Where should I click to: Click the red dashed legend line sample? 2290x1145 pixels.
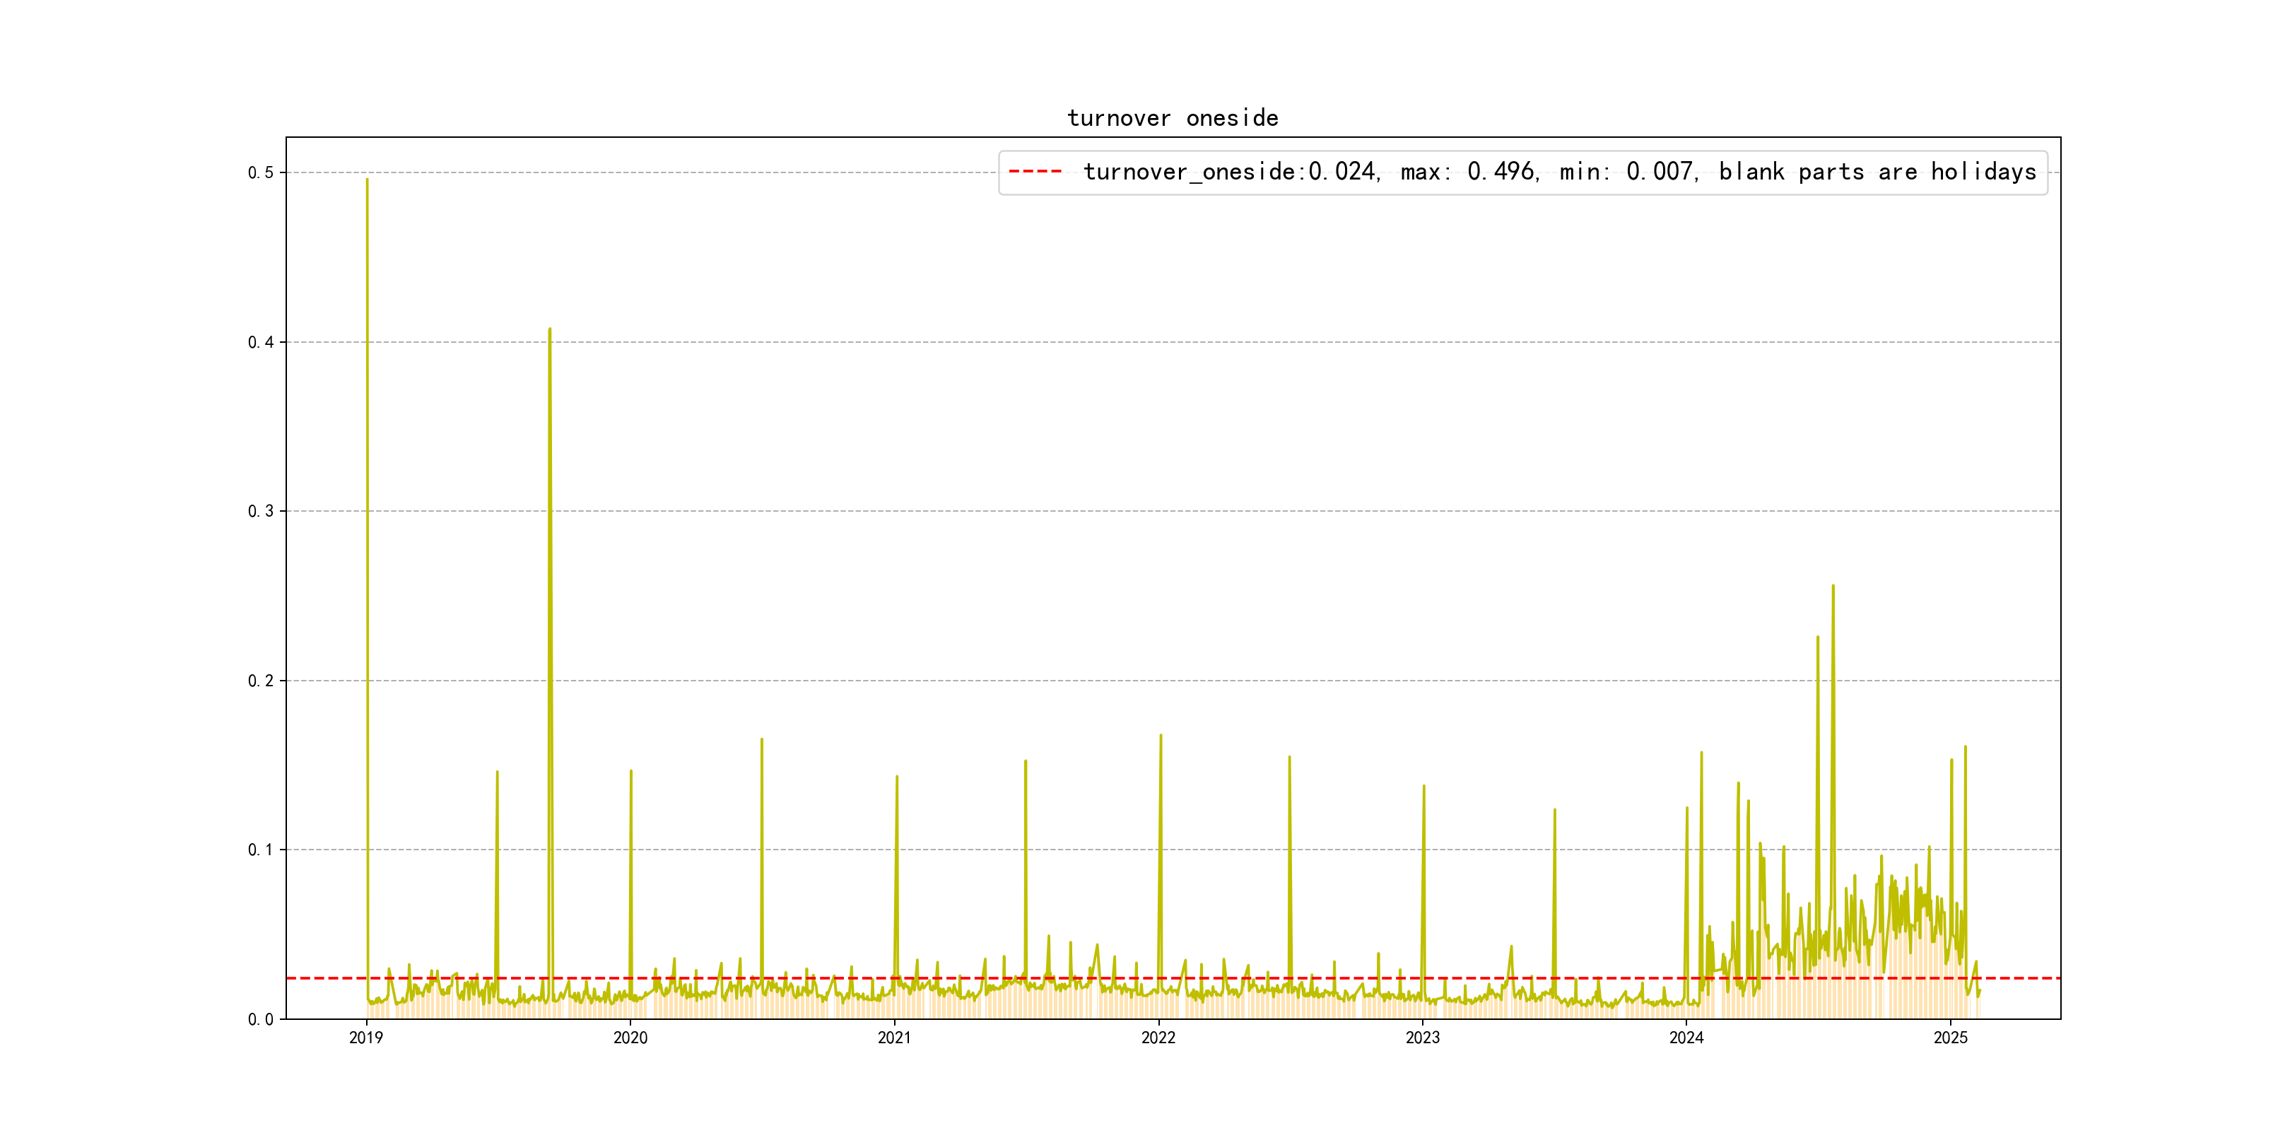pos(1035,172)
